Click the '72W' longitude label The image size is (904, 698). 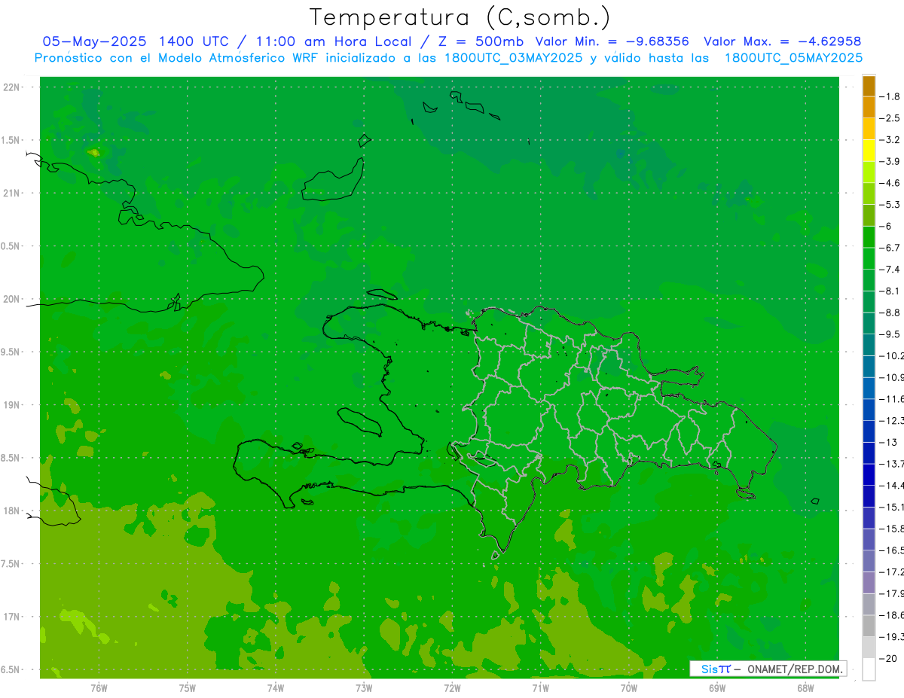[452, 688]
